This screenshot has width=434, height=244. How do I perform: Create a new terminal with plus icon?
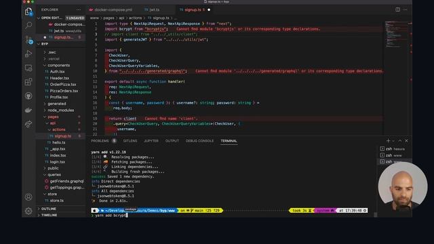point(388,141)
